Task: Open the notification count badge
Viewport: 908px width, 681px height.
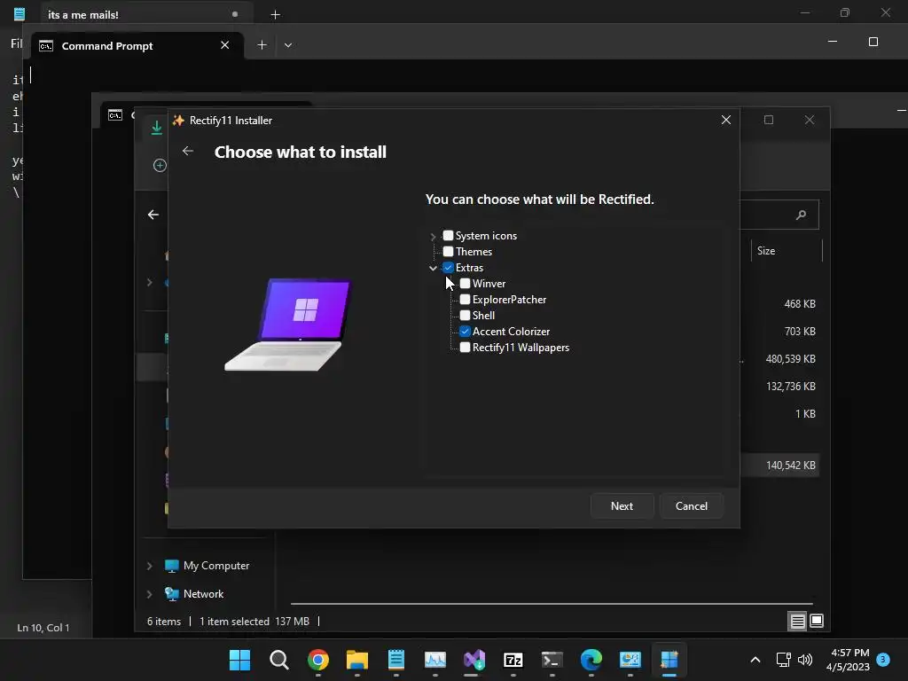Action: tap(883, 659)
